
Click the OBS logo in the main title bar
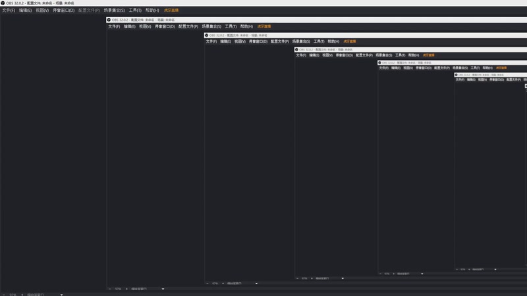tap(3, 3)
